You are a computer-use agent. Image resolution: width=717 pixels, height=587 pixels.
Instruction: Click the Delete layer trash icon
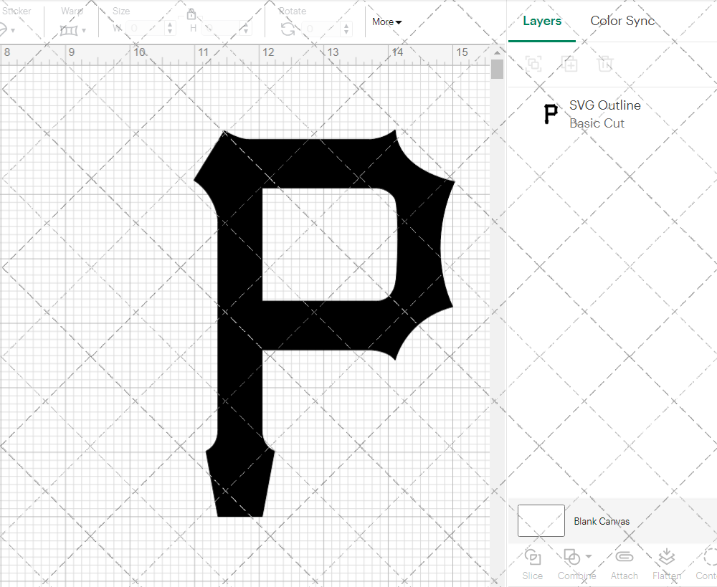coord(605,64)
